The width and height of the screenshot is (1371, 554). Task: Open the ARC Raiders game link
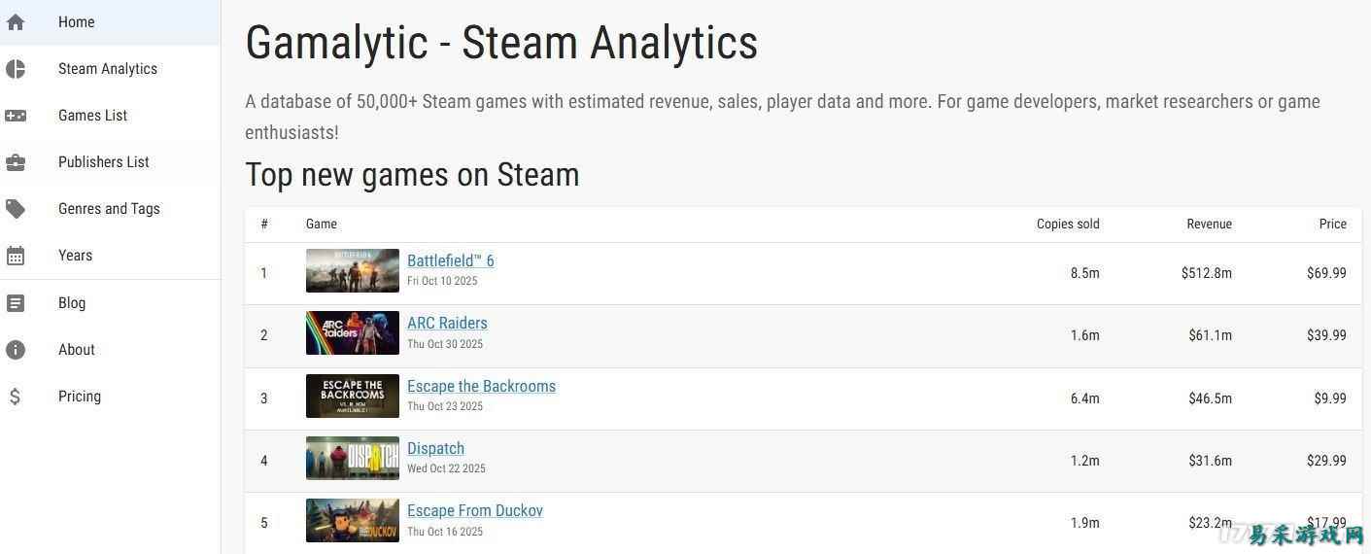447,323
